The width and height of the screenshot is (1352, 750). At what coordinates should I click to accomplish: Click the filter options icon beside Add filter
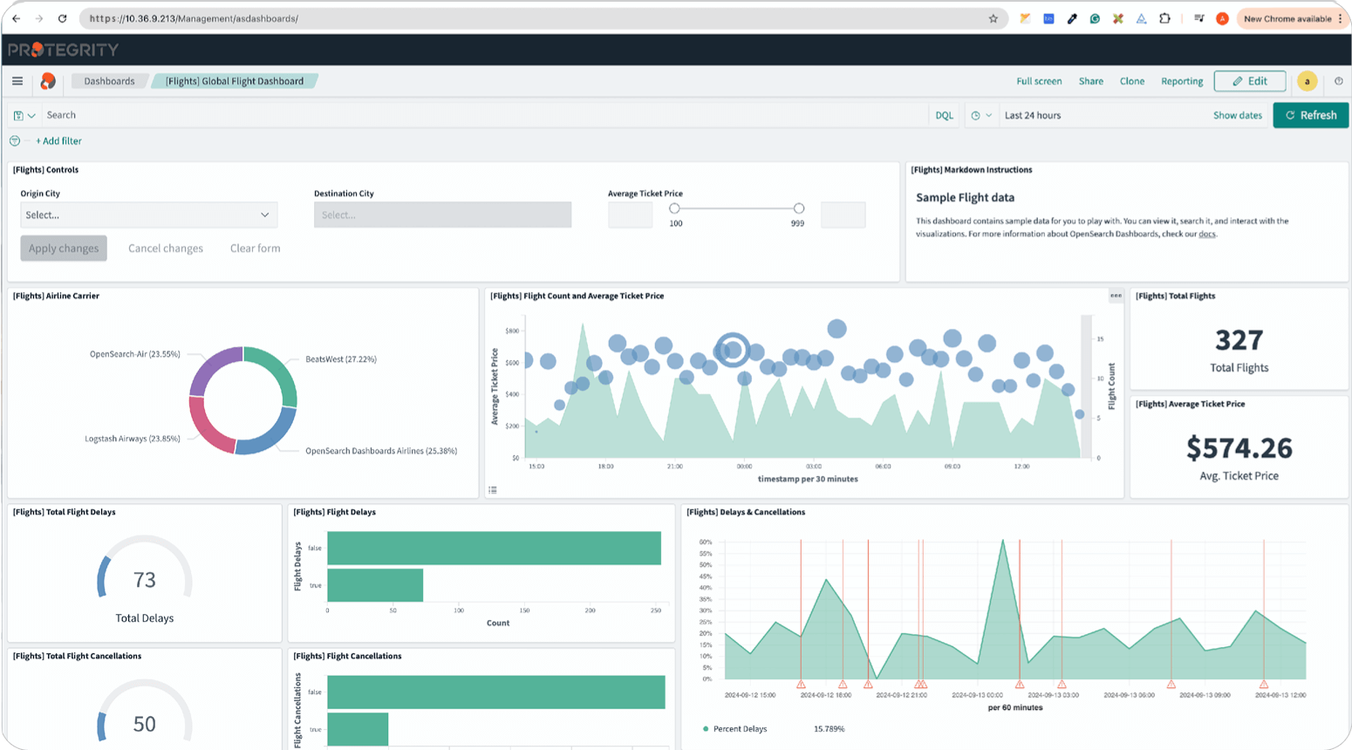[15, 140]
